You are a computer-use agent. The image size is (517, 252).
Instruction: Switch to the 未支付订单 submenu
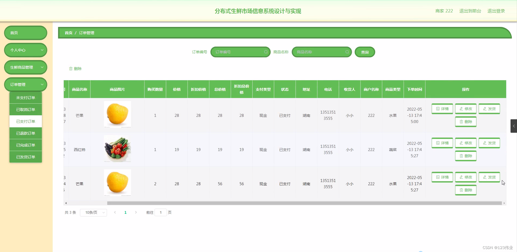25,97
